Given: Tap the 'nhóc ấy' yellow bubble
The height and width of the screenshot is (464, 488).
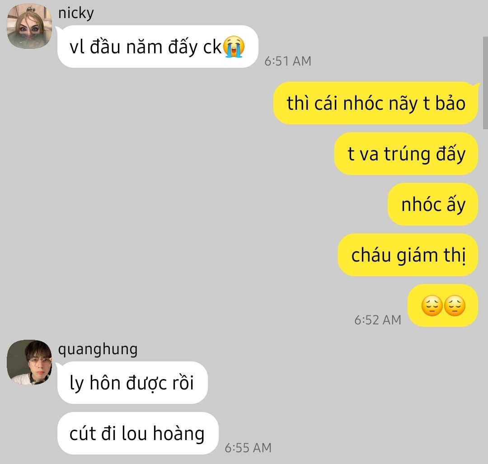Looking at the screenshot, I should (x=433, y=205).
